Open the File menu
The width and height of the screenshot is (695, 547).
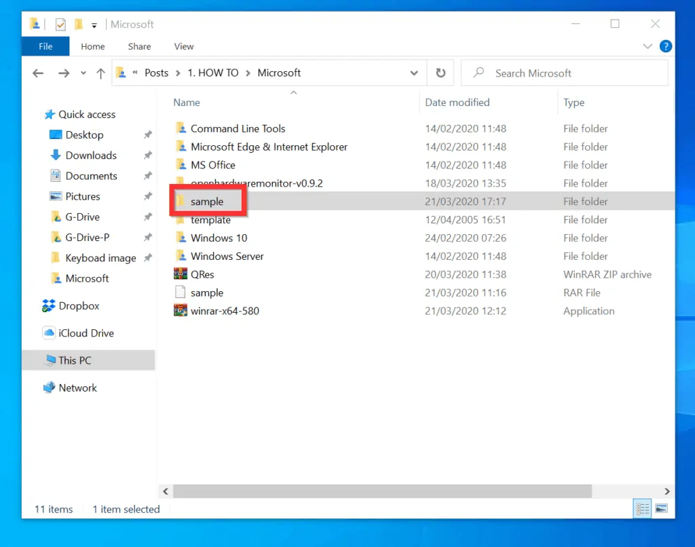[x=45, y=46]
